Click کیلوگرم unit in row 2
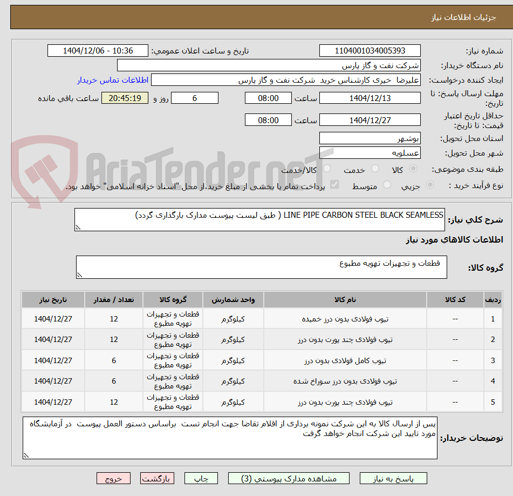513x496 pixels. (x=233, y=339)
